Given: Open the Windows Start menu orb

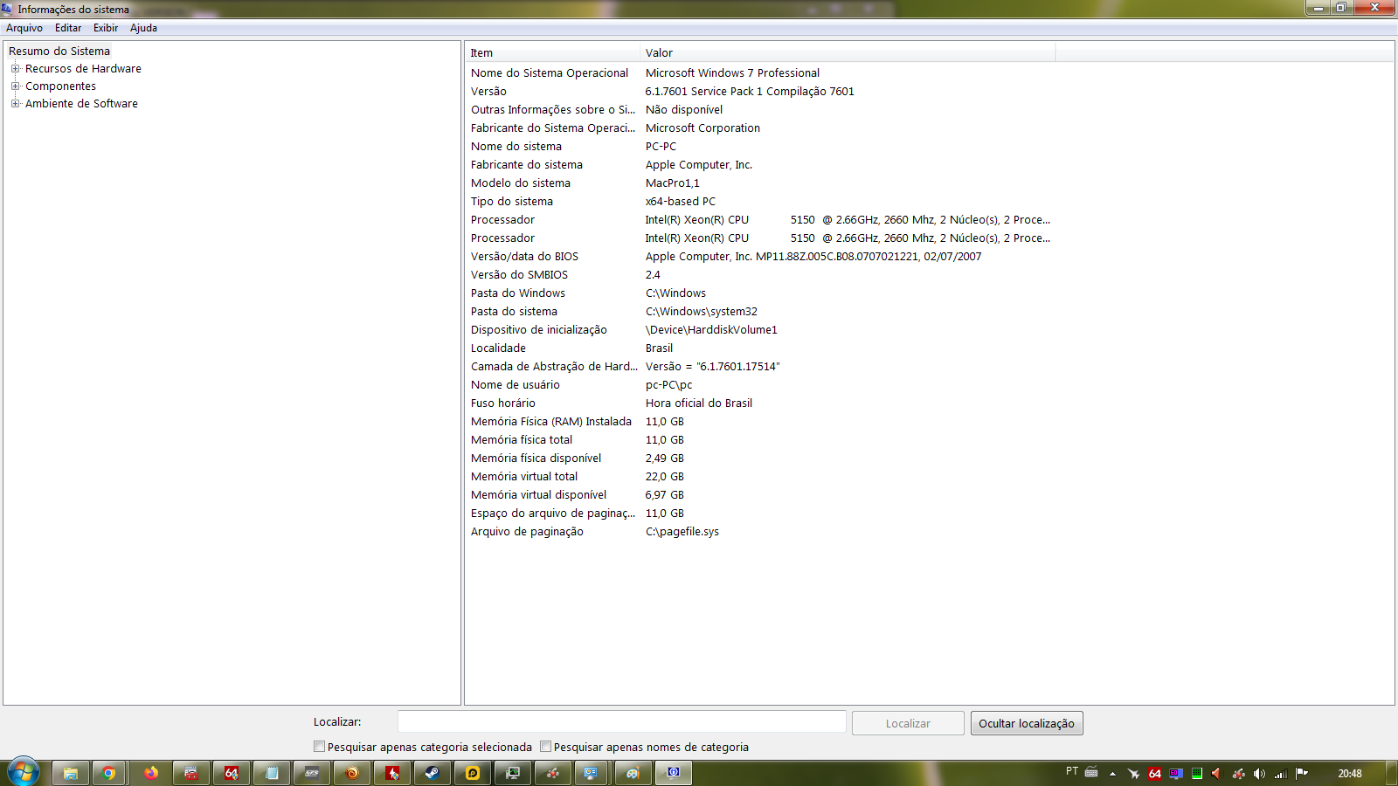Looking at the screenshot, I should 23,772.
